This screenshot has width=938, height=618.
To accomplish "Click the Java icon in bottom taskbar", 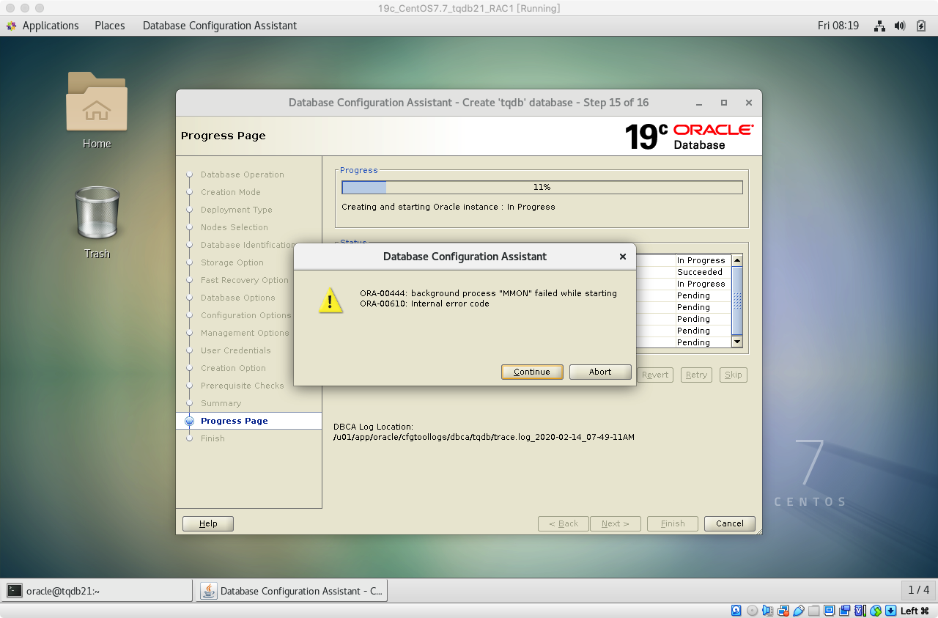I will click(x=209, y=590).
